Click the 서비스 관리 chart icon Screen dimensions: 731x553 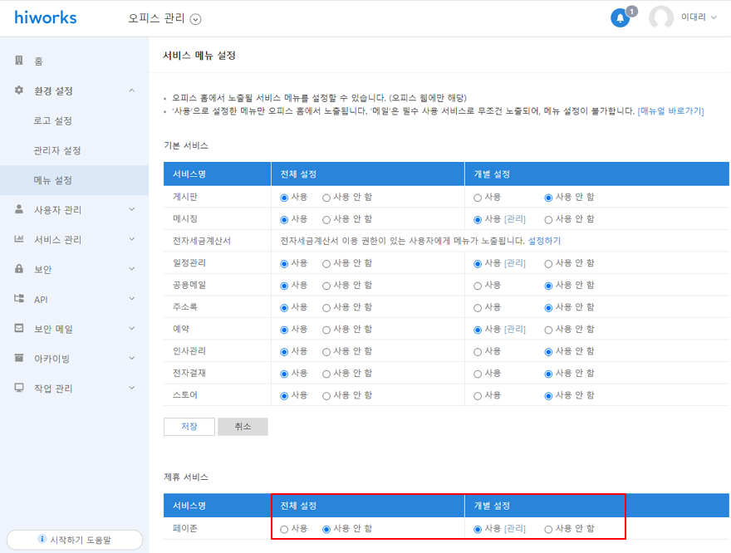[x=19, y=239]
